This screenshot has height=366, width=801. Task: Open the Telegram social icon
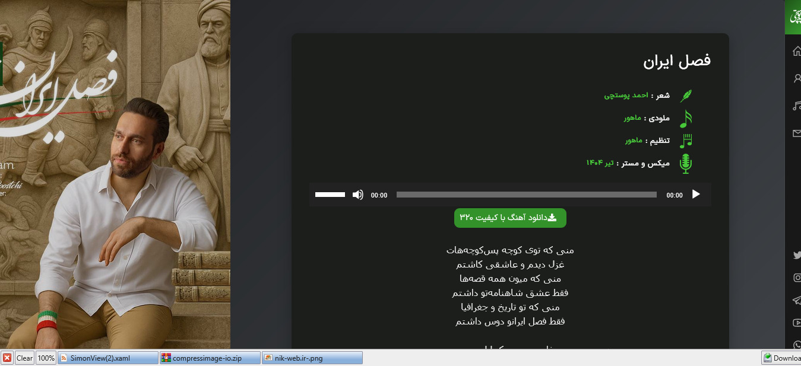point(797,301)
